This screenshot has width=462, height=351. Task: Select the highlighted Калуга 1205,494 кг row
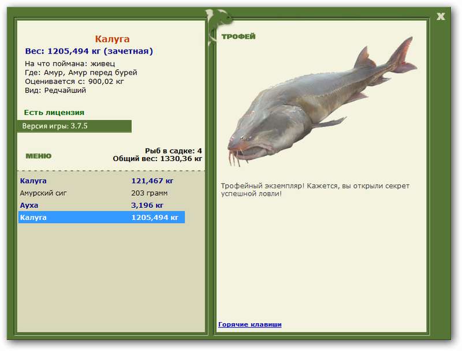tap(102, 217)
